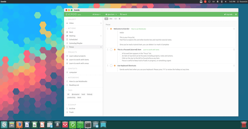Screen dimensions: 248x129
Task: Click the circular filter icon right of Due
Action: point(120,19)
